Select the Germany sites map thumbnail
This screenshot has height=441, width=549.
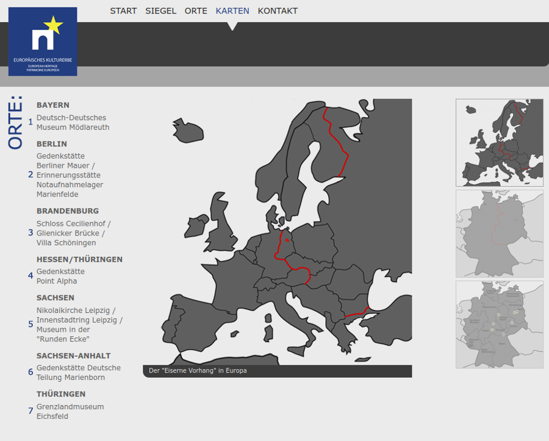click(499, 326)
